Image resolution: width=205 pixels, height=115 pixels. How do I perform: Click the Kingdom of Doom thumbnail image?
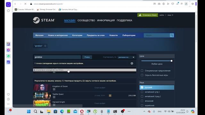[x=42, y=88]
